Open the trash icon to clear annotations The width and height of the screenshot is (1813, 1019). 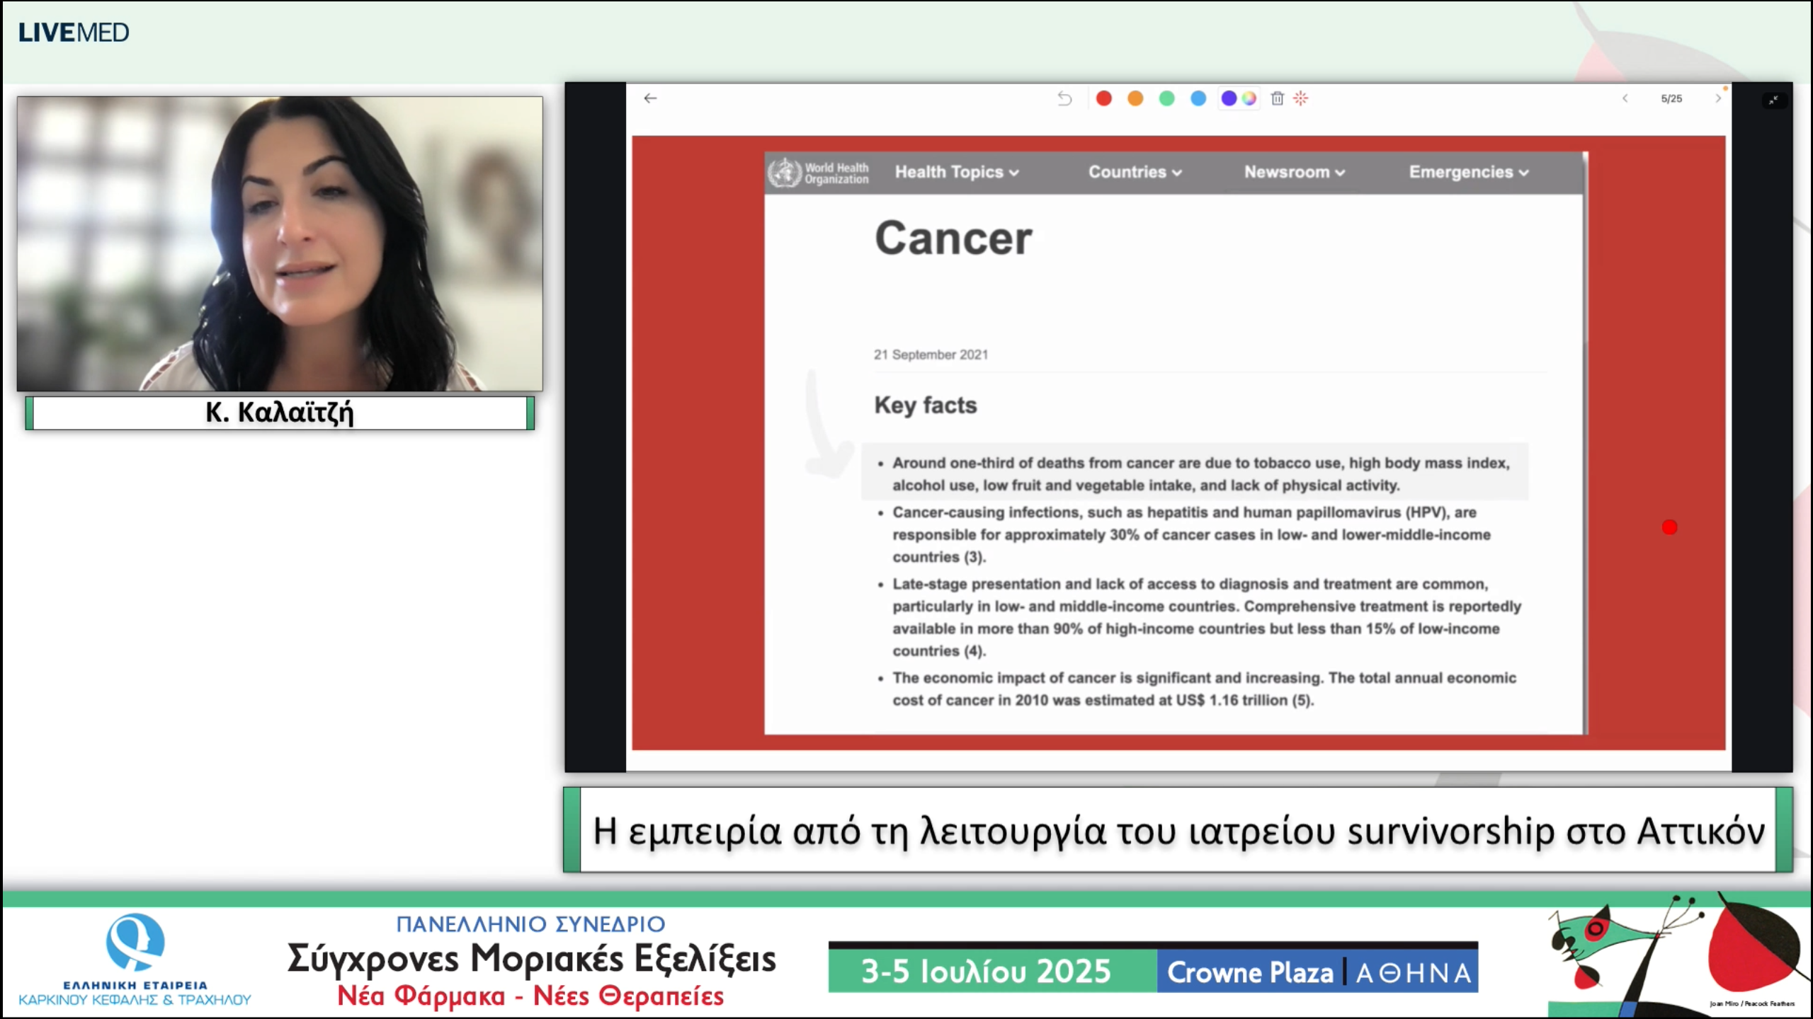point(1277,99)
